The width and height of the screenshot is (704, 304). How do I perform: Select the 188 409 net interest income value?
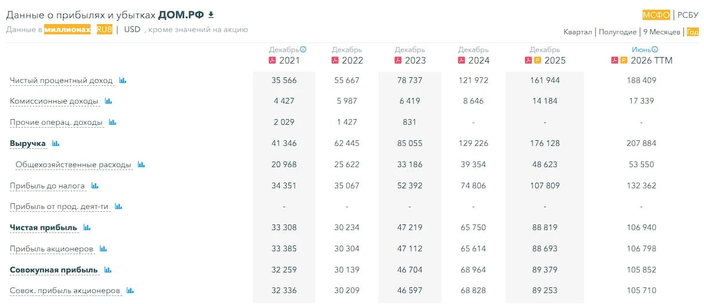642,81
